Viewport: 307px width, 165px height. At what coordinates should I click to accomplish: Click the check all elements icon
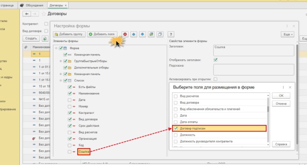coord(151,34)
